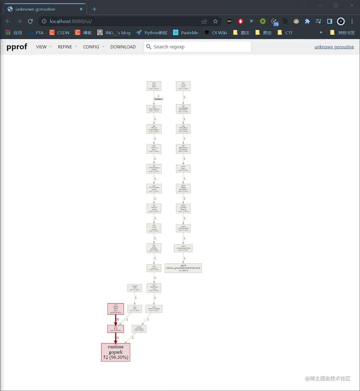Screen dimensions: 360x391
Task: Expand the hidden bookmarks chevron on bookmarks bar
Action: pos(321,33)
